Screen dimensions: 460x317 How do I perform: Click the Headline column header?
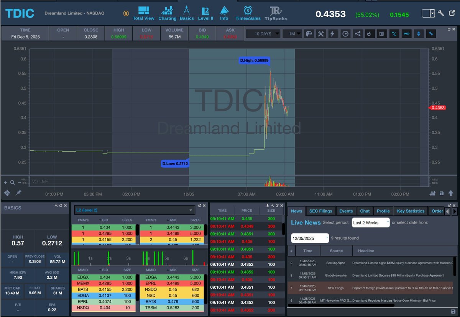coord(366,251)
